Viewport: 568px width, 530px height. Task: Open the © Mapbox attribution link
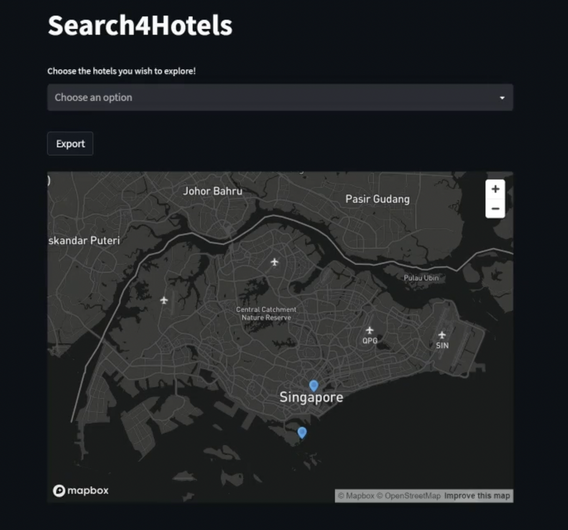[x=356, y=496]
